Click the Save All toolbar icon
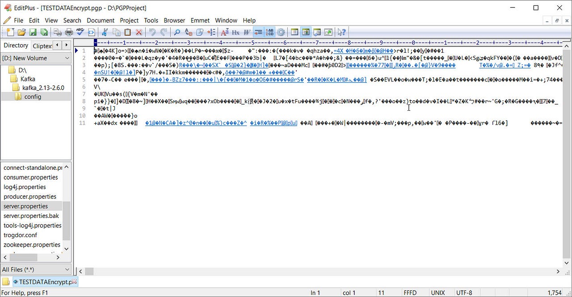Image resolution: width=572 pixels, height=297 pixels. pyautogui.click(x=44, y=32)
